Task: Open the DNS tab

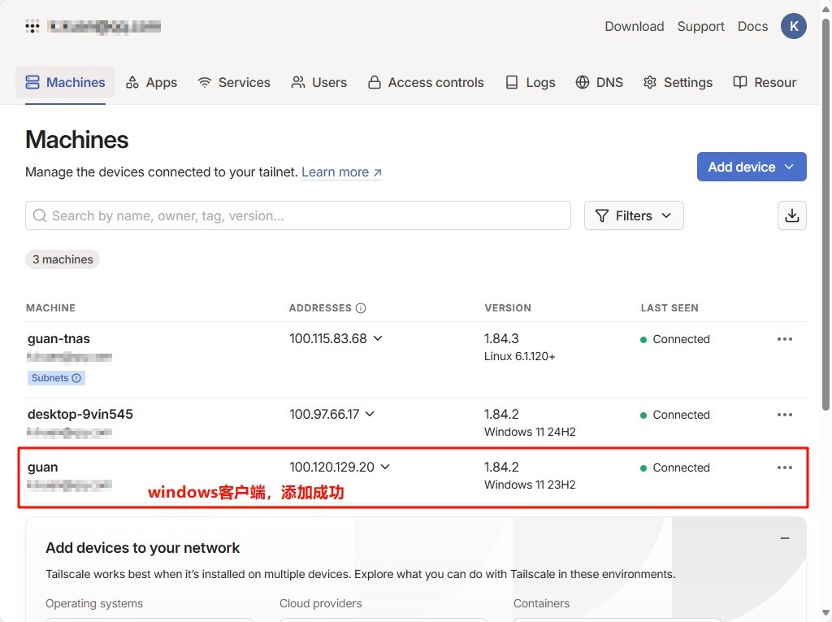Action: point(599,82)
